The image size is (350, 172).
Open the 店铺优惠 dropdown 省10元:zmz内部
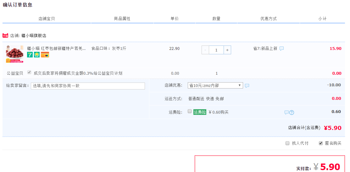[215, 85]
